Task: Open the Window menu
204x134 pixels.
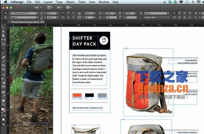Action: tap(104, 2)
